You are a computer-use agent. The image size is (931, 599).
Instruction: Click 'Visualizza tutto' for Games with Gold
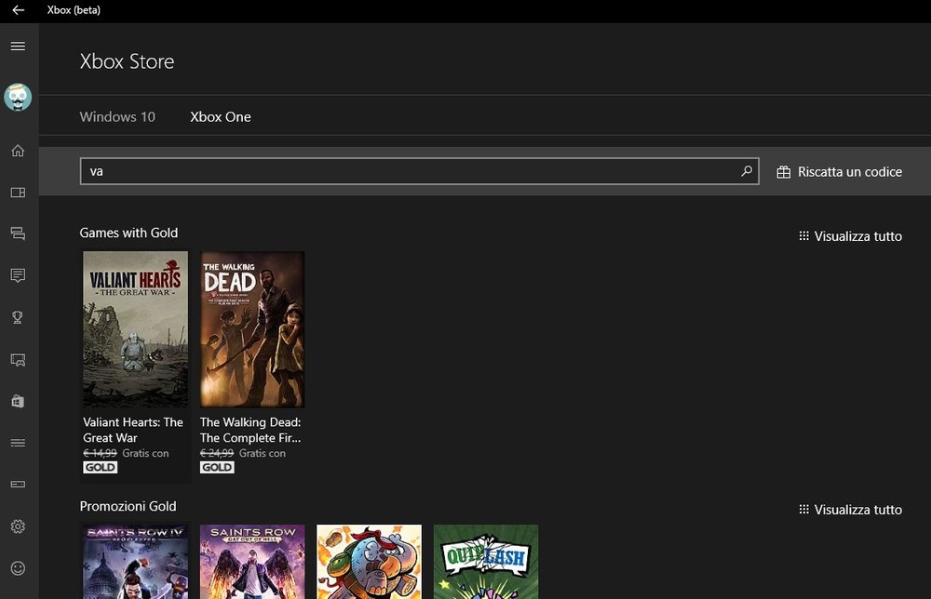(x=850, y=236)
